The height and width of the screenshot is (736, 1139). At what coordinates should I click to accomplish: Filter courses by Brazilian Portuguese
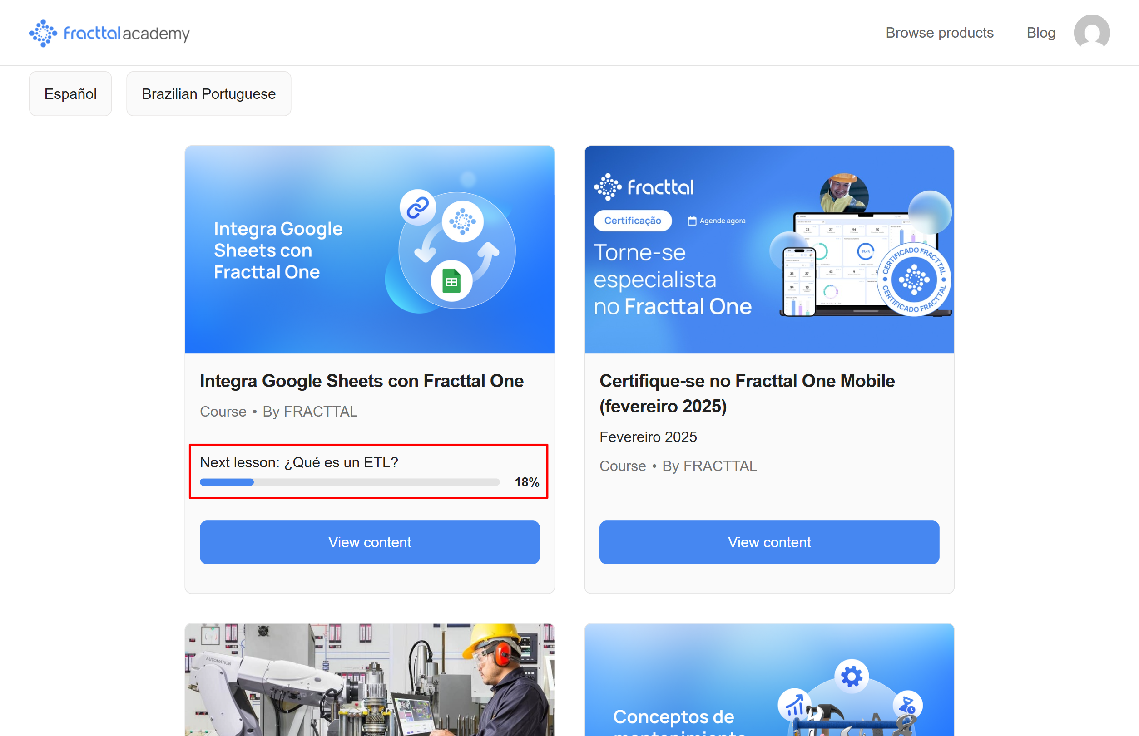coord(208,93)
